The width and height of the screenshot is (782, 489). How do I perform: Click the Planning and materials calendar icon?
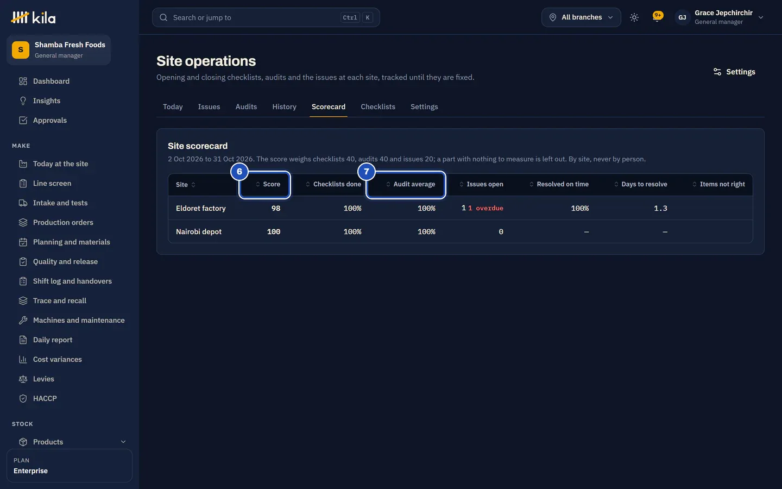click(x=23, y=242)
